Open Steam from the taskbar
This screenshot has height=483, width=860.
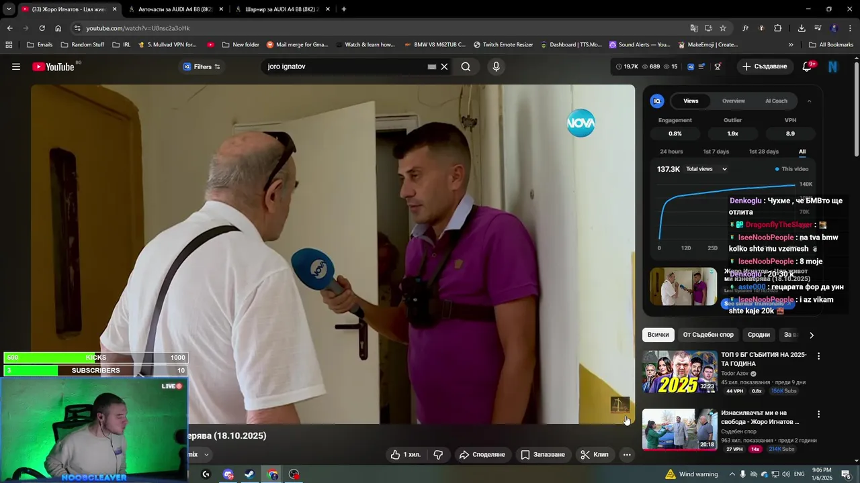(249, 474)
